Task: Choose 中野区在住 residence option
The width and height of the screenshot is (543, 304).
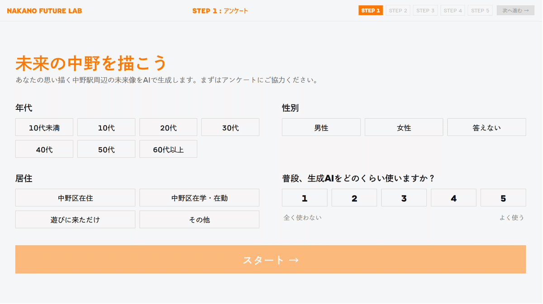Action: click(75, 198)
